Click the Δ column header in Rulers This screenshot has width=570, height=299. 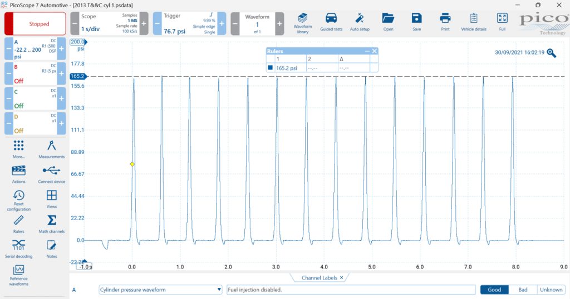(353, 59)
